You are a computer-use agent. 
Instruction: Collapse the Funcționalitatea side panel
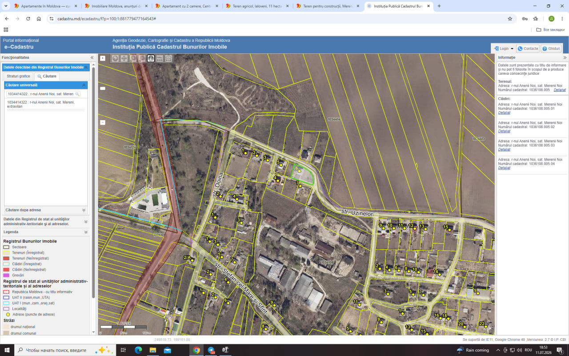tap(92, 57)
